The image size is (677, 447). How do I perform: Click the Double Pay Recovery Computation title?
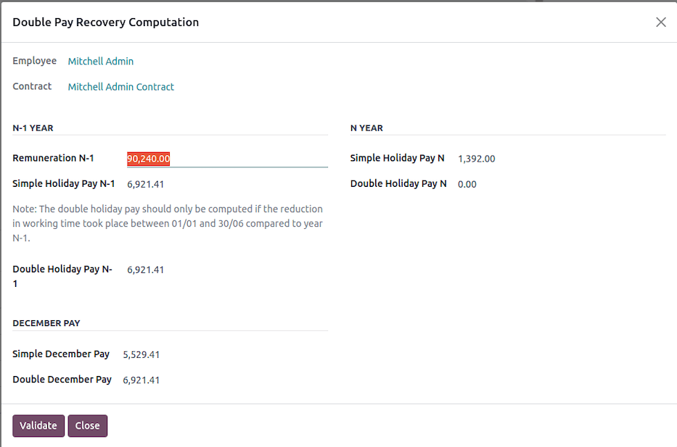pyautogui.click(x=105, y=22)
